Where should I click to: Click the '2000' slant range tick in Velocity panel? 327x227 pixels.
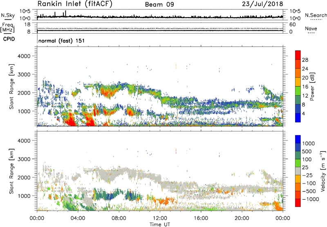[24, 177]
